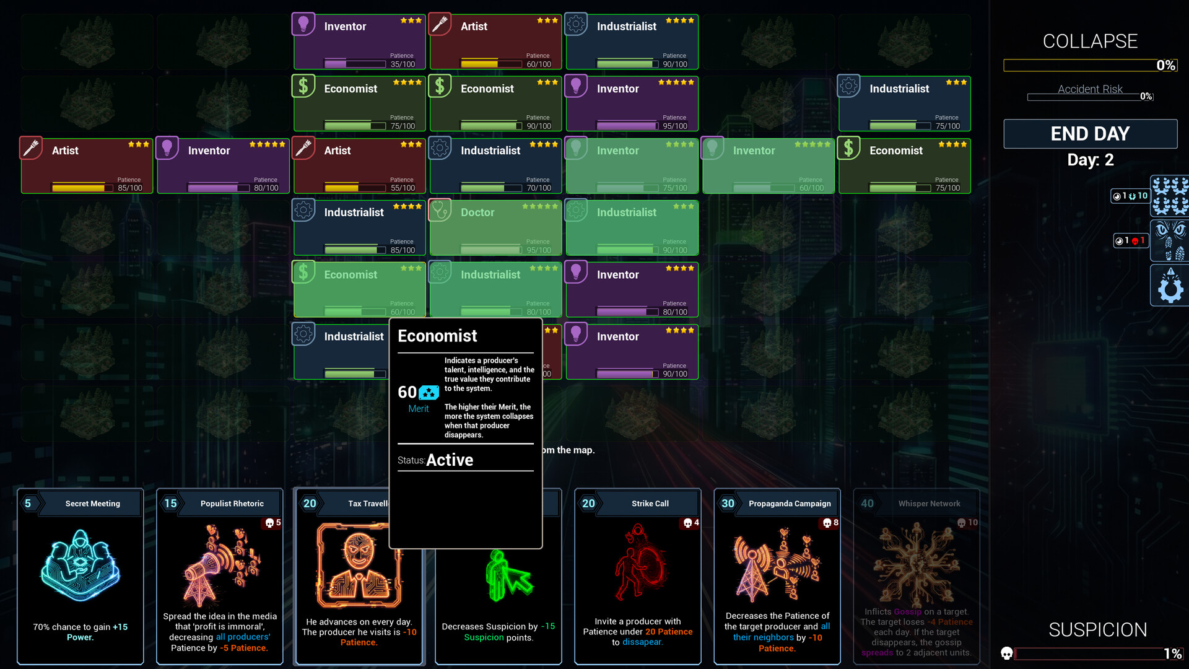Click the stethoscope icon on the Doctor card
This screenshot has height=669, width=1189.
click(440, 210)
